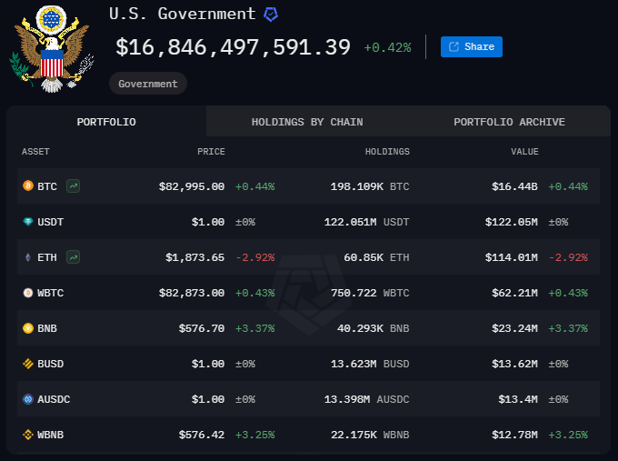Select the Government tag chip
This screenshot has width=618, height=461.
point(148,84)
